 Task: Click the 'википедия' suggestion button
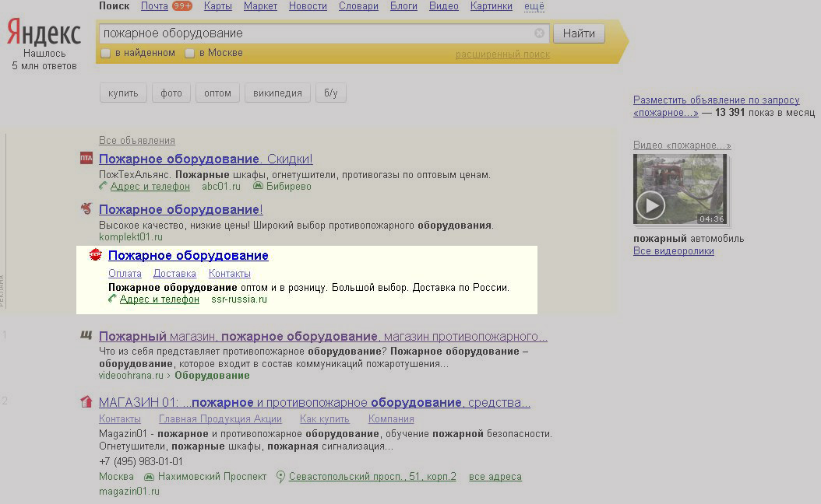pyautogui.click(x=277, y=93)
